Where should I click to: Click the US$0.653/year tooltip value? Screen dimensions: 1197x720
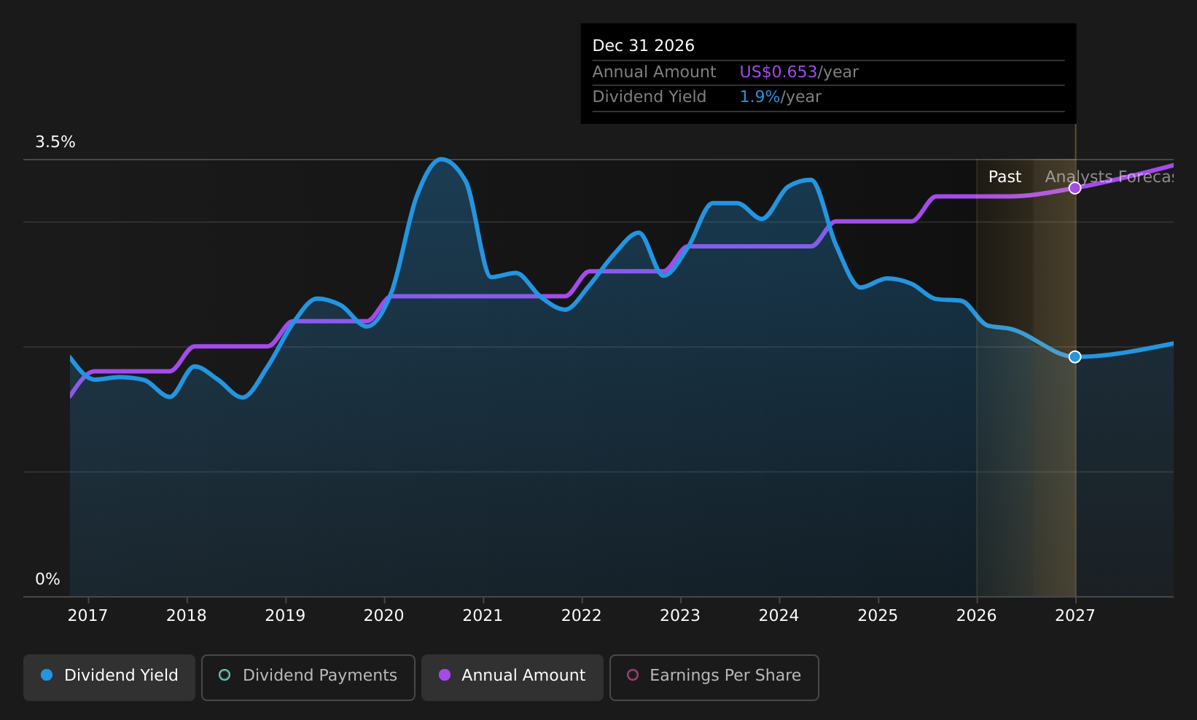[x=799, y=72]
